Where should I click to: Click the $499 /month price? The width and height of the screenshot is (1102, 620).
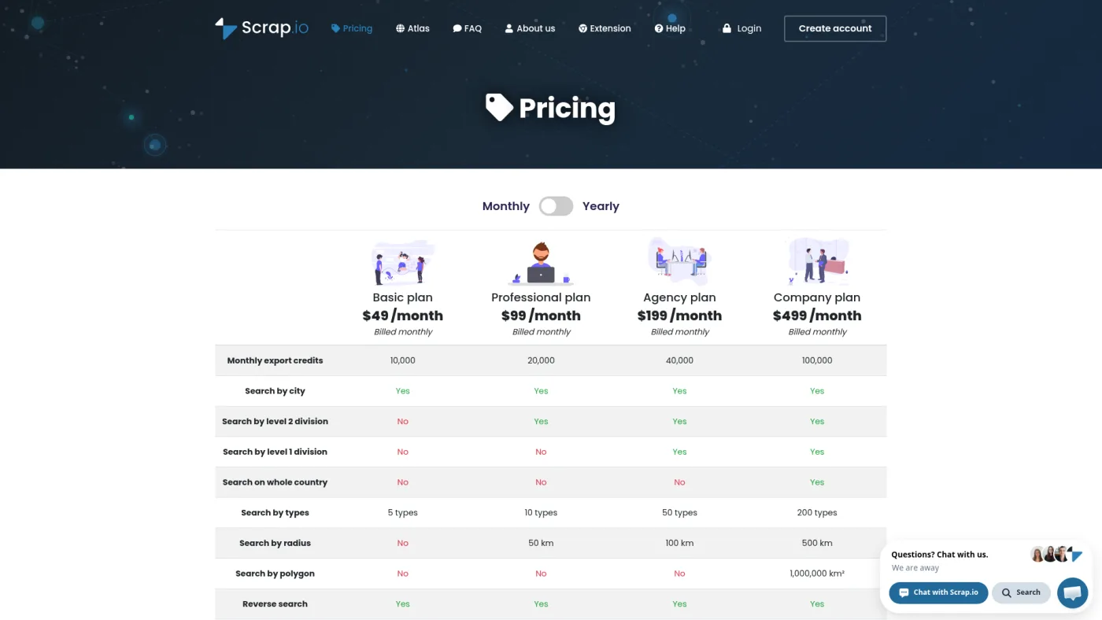pos(817,316)
